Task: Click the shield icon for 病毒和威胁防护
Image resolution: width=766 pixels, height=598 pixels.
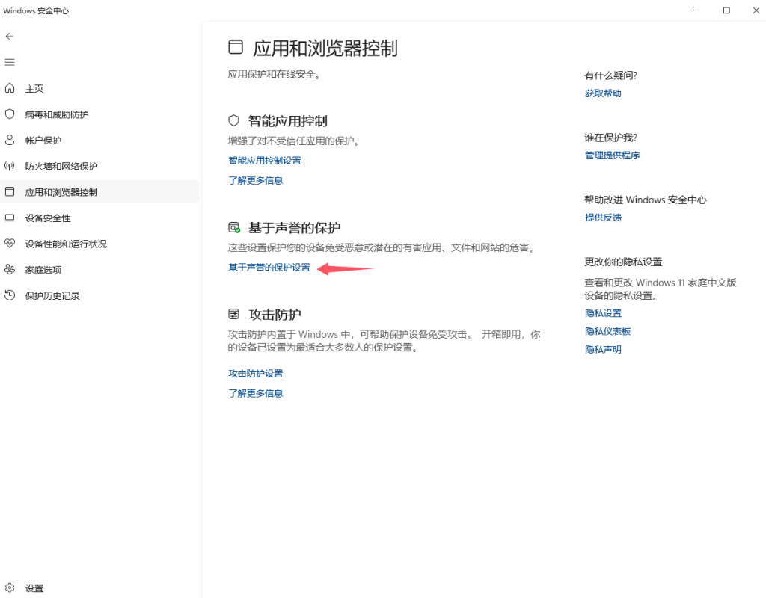Action: coord(10,114)
